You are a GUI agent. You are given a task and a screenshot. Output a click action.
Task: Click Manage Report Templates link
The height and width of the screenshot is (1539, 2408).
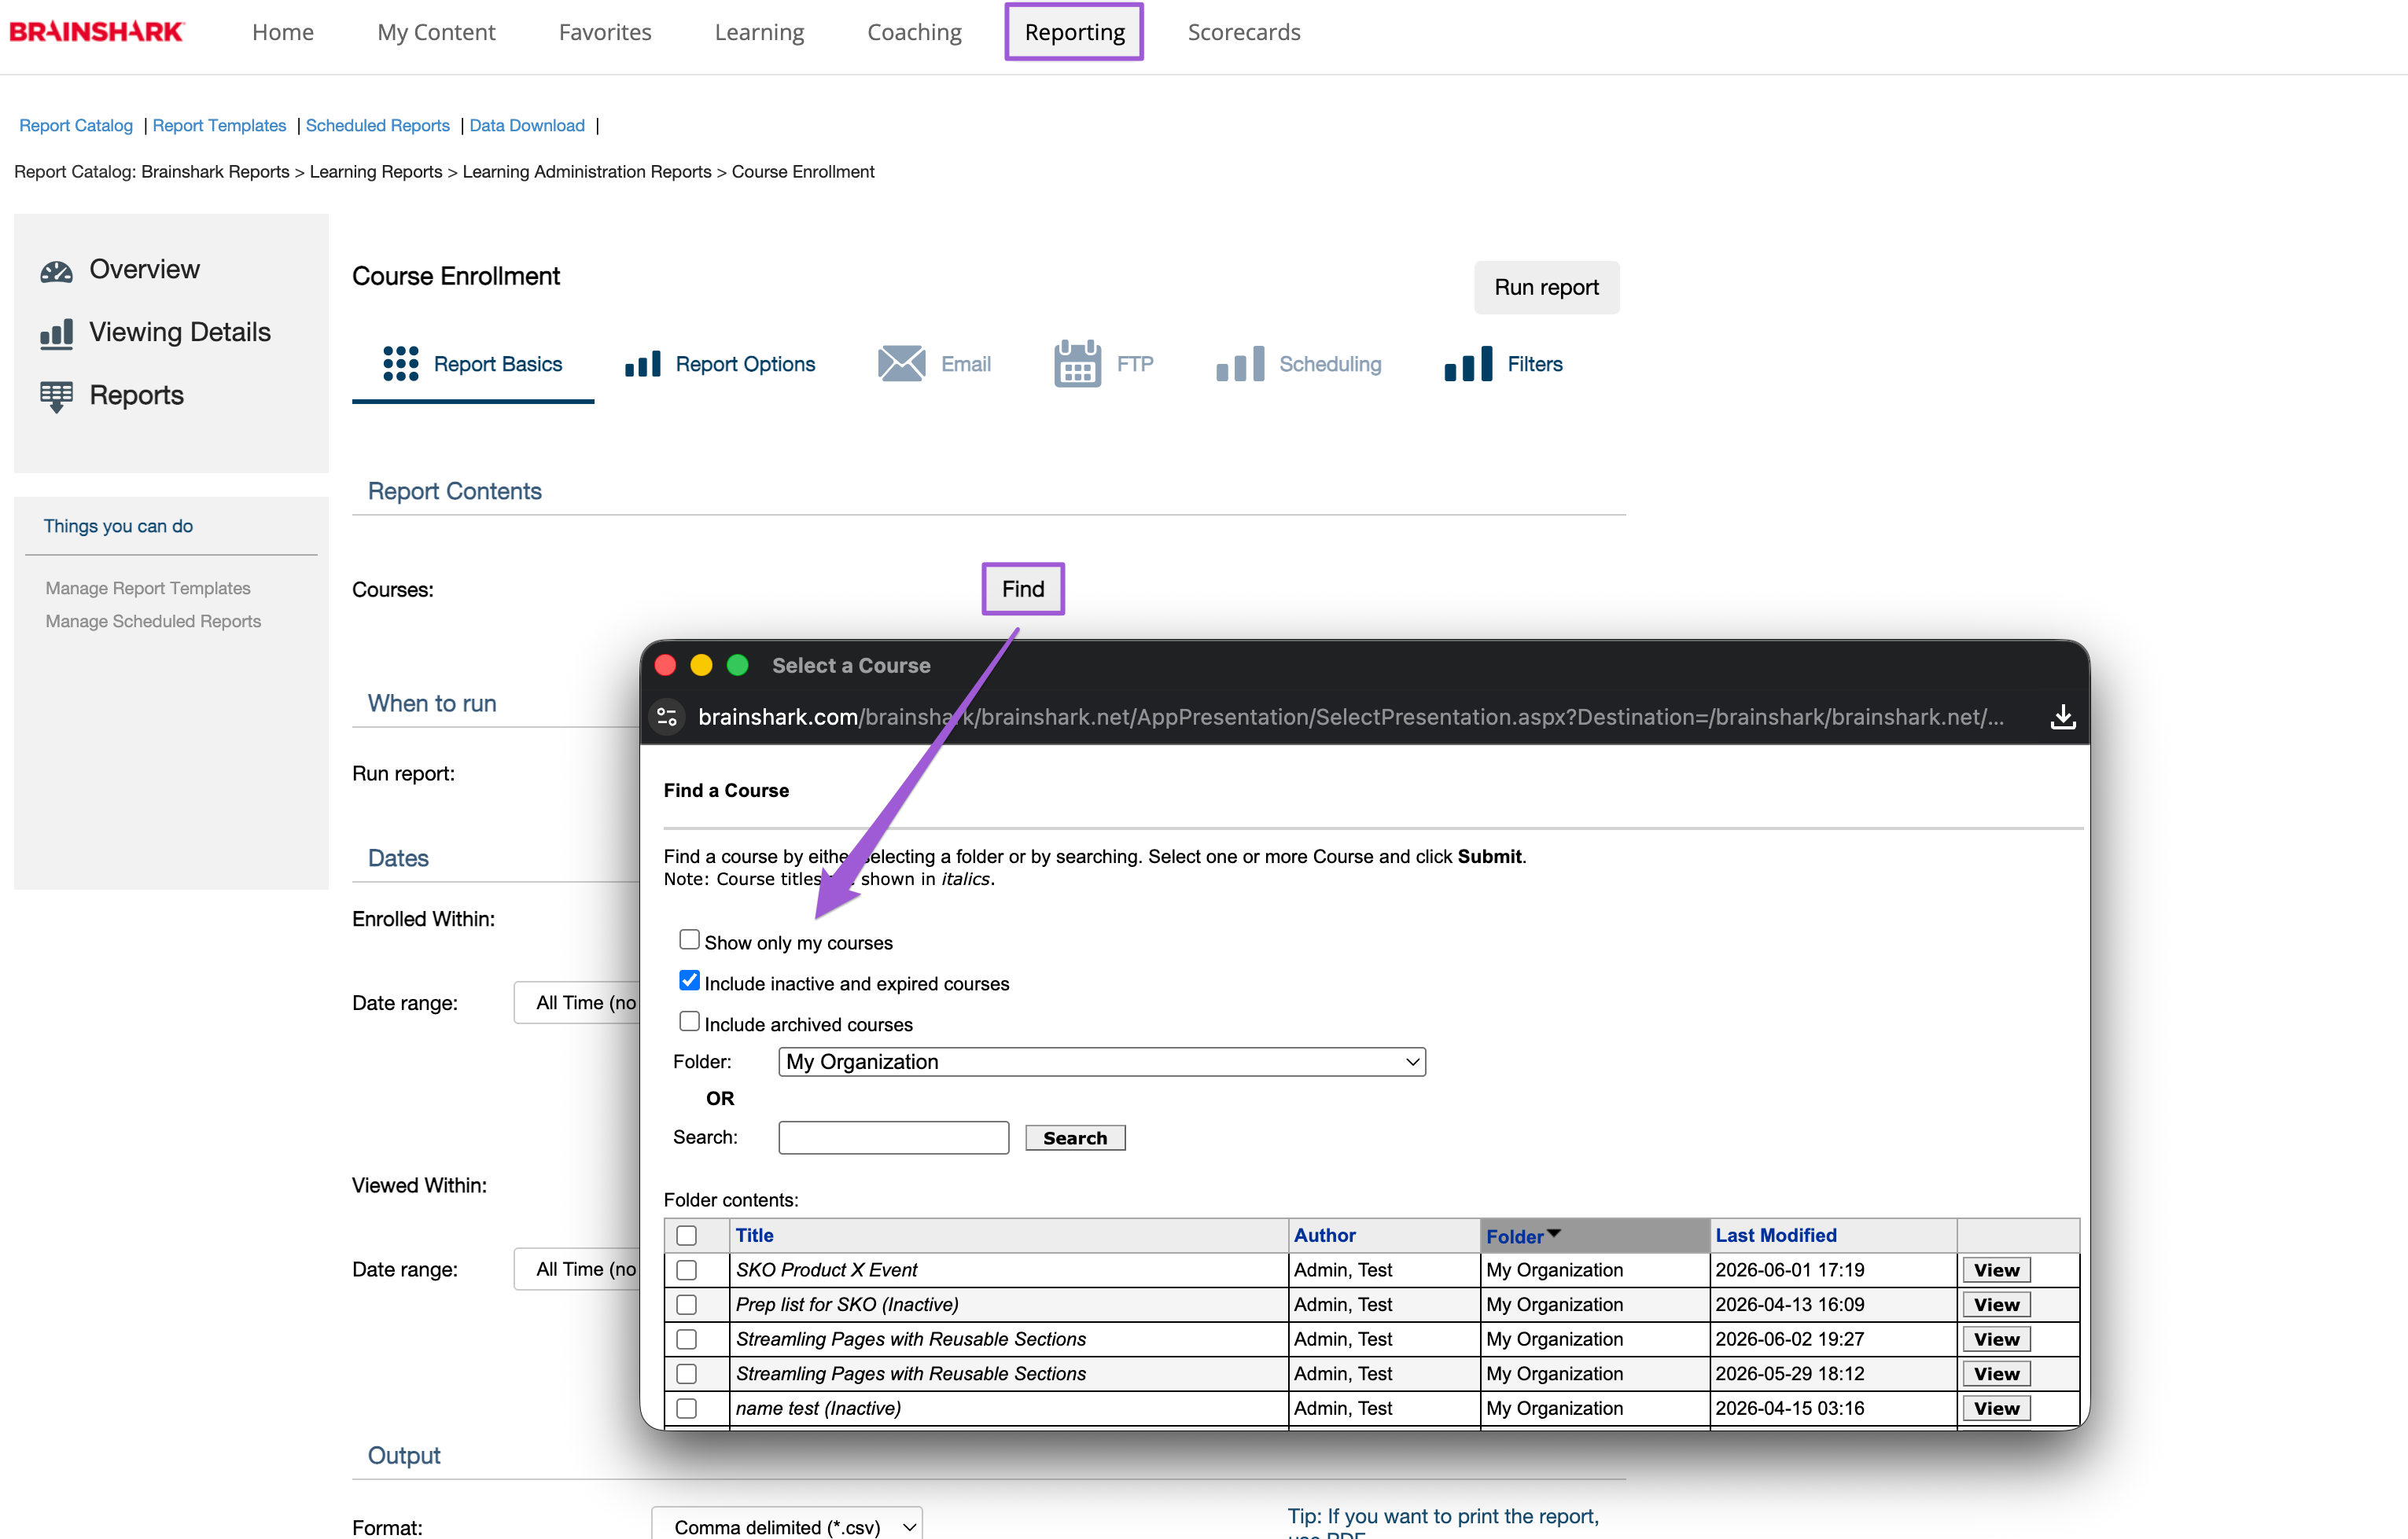pos(148,588)
